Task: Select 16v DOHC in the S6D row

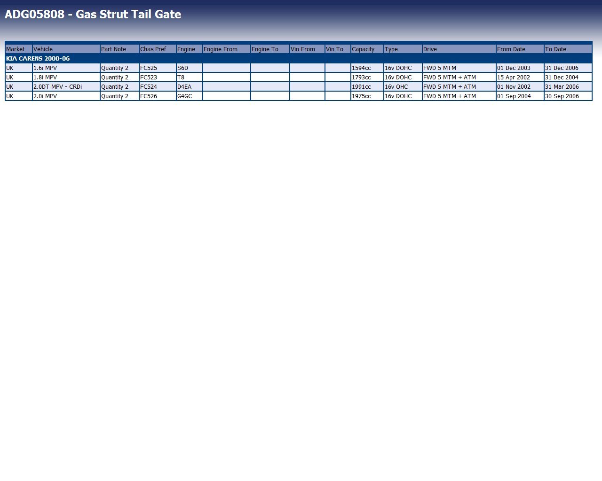Action: (x=403, y=68)
